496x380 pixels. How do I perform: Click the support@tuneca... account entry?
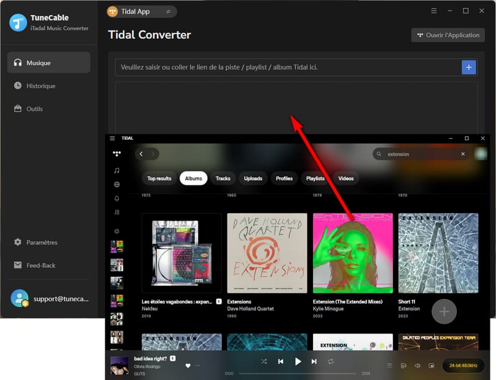50,298
